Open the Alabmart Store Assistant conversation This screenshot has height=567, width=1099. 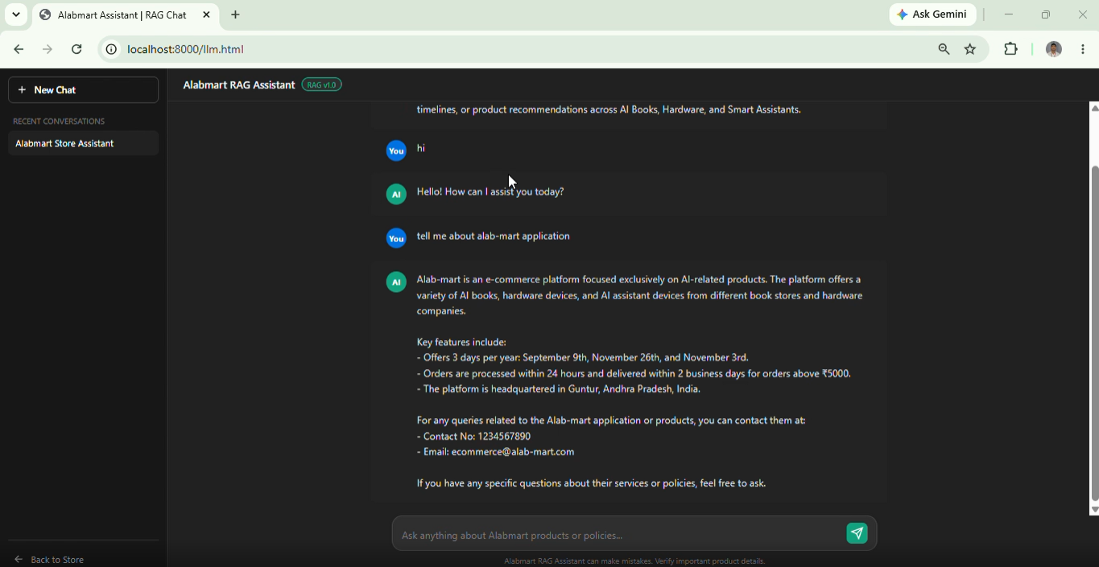coord(84,143)
